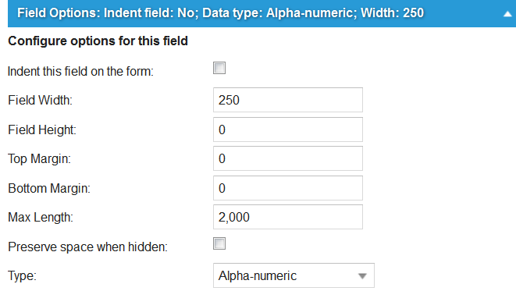Focus the Max Length field showing 2,000

point(288,217)
